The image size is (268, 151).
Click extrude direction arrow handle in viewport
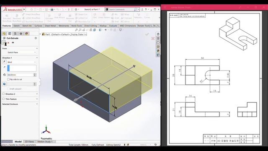point(134,66)
